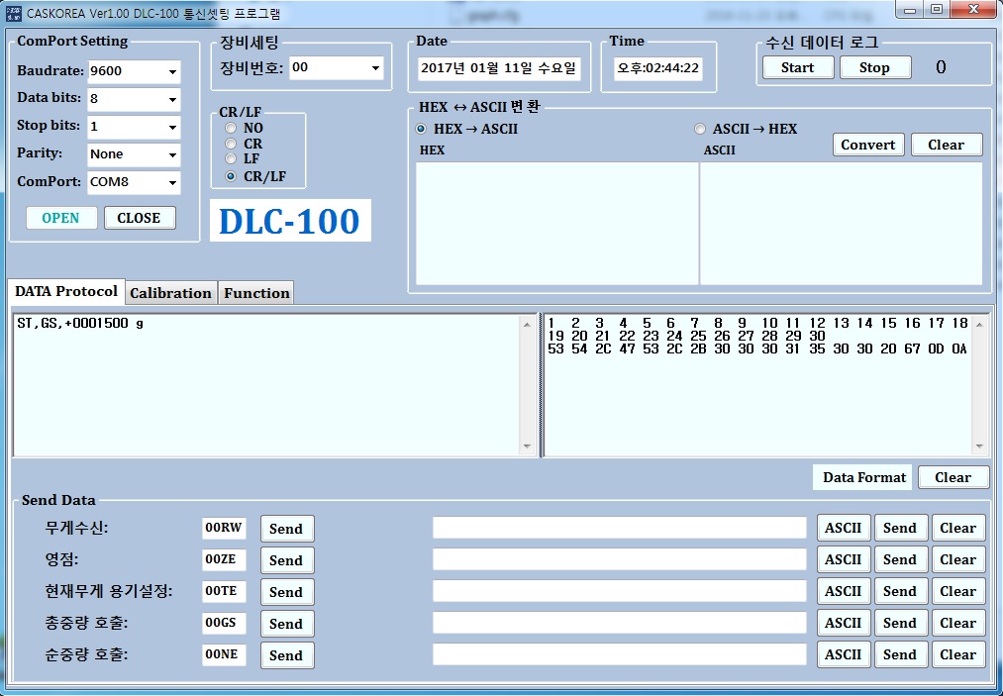Select the NO option under CR/LF
Viewport: 1003px width, 696px height.
click(x=231, y=128)
